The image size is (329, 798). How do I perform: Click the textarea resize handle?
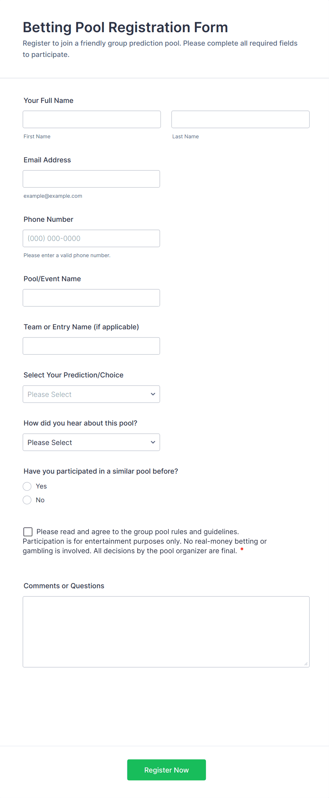(306, 664)
